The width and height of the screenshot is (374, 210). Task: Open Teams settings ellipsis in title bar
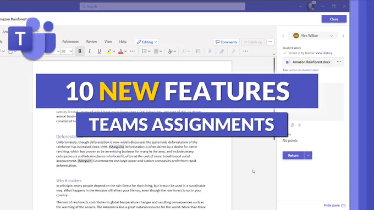pos(300,7)
